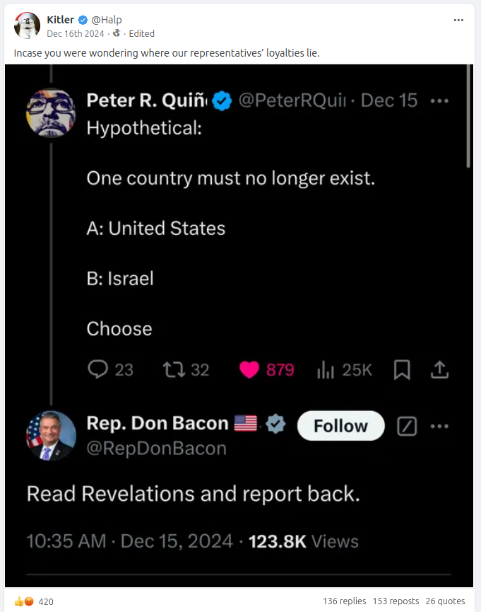
Task: Click the @Halp username handle
Action: pos(106,20)
